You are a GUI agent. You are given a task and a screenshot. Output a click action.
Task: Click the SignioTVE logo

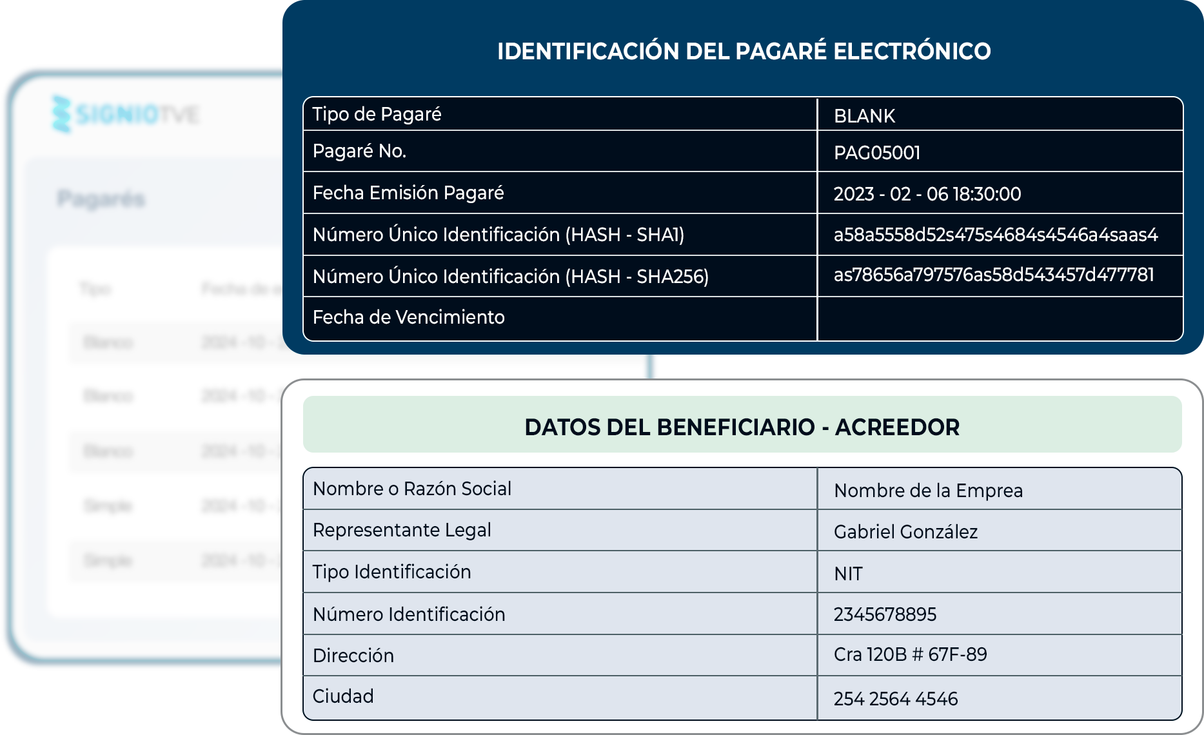coord(126,115)
